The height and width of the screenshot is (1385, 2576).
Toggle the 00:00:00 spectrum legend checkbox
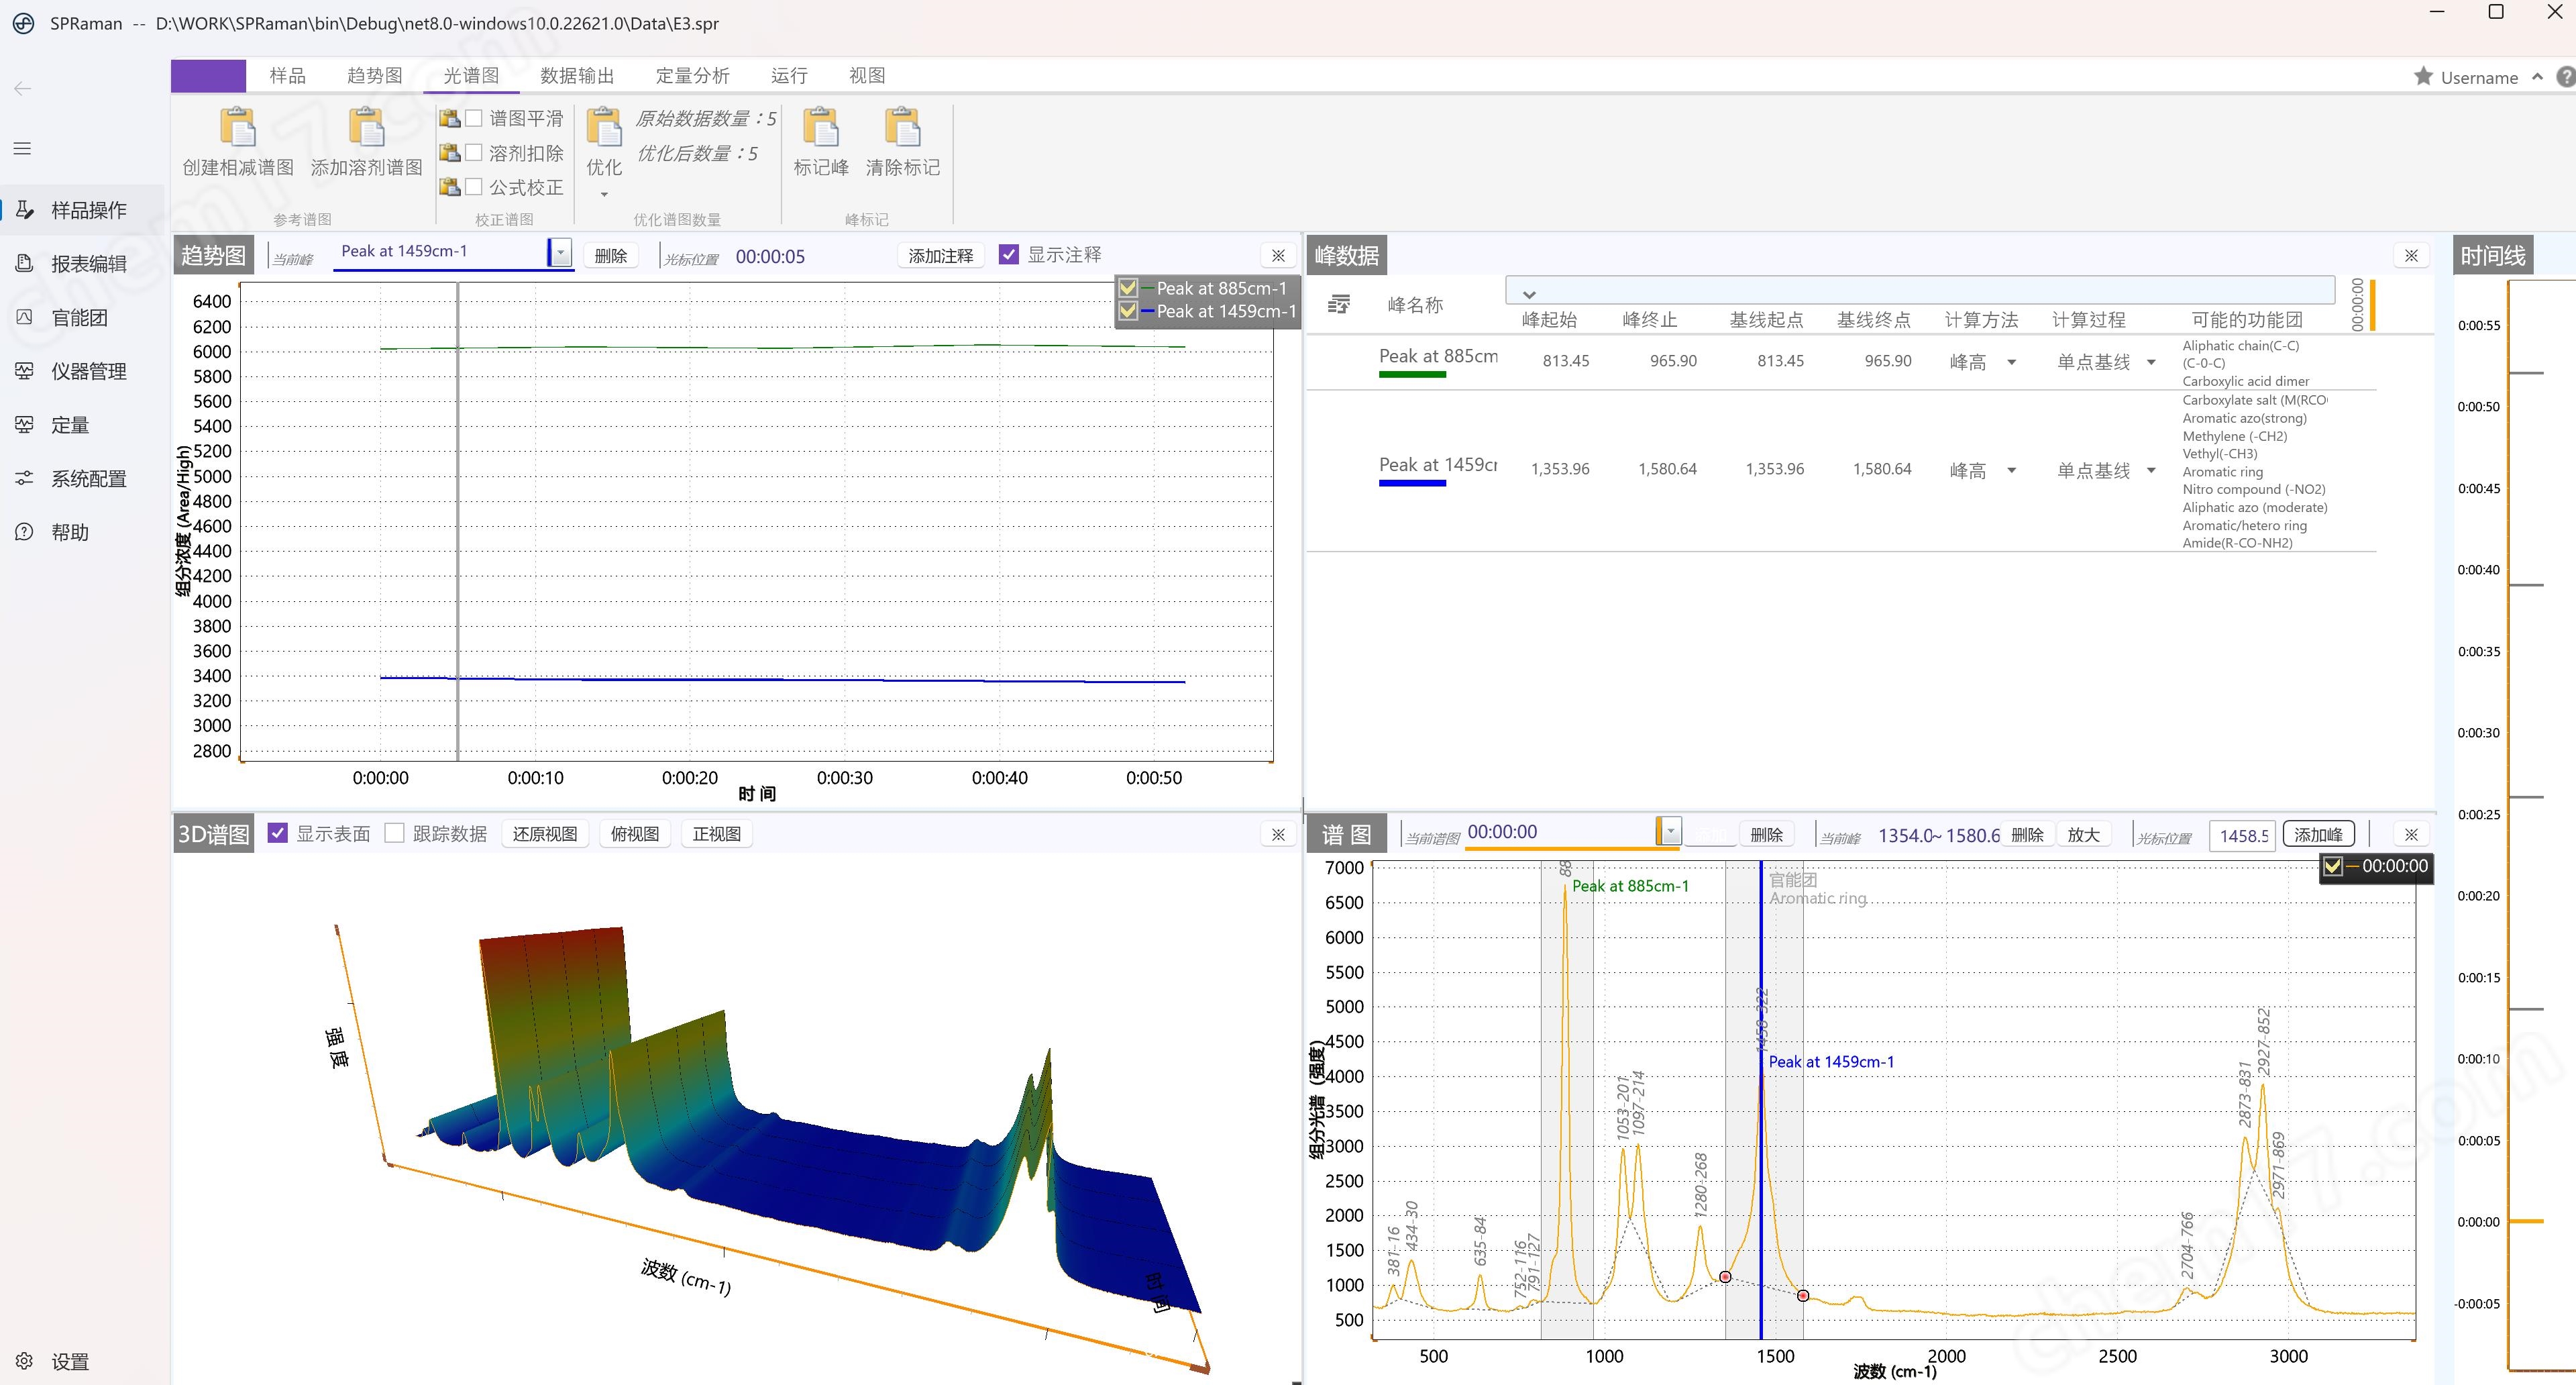(2332, 866)
